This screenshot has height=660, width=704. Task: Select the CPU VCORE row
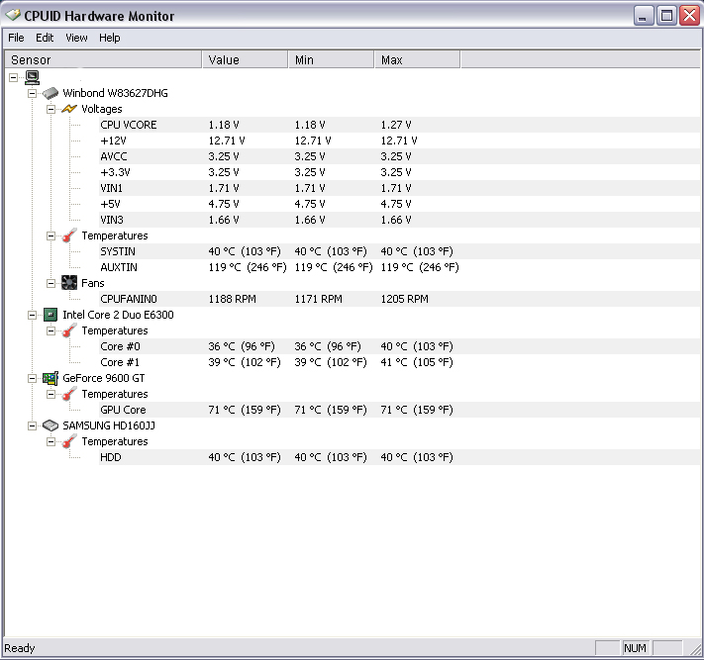[400, 125]
